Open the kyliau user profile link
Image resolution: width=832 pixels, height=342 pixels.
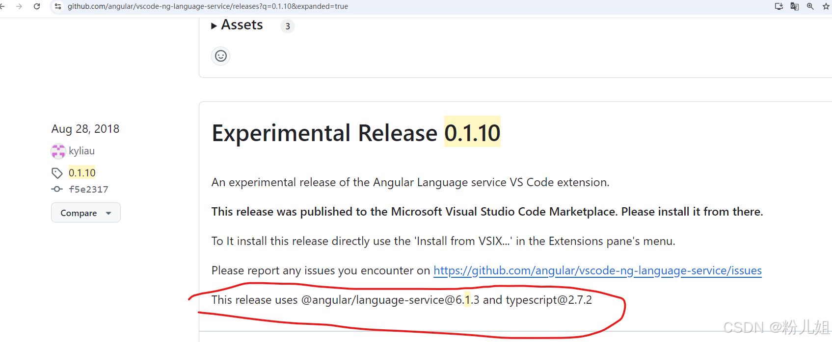point(81,151)
